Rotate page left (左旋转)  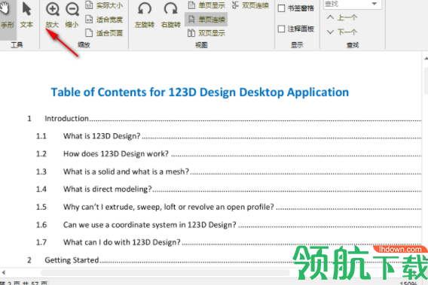coord(145,15)
